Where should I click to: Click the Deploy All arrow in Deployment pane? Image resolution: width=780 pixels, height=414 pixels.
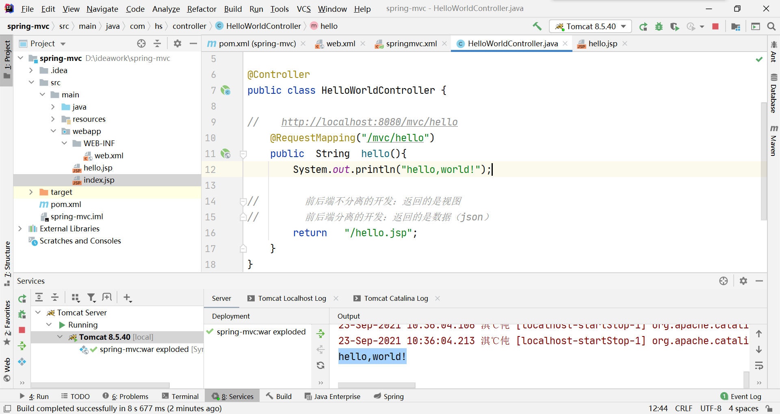pos(321,334)
